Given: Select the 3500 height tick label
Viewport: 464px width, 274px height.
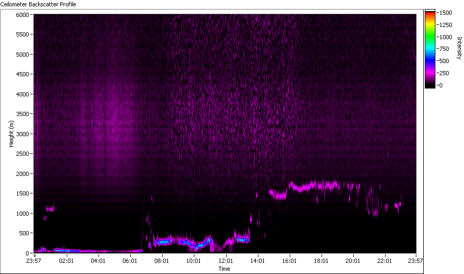Looking at the screenshot, I should point(22,114).
